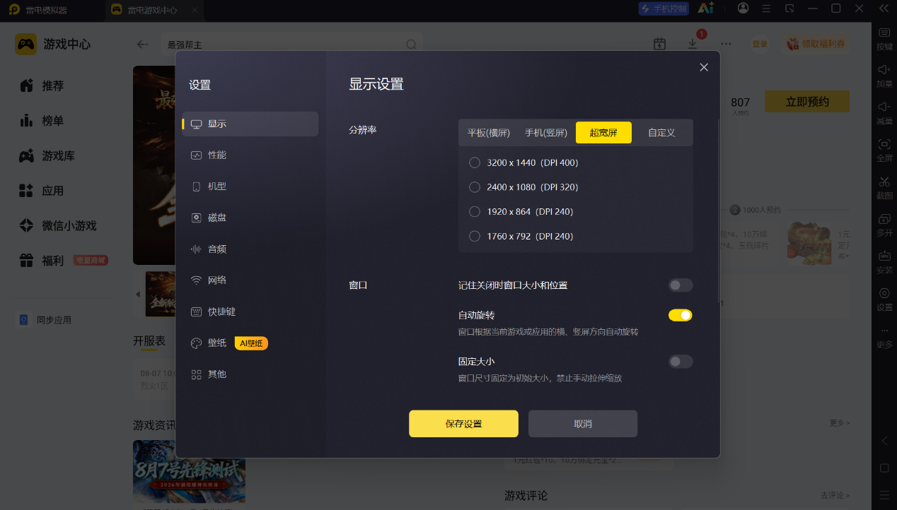
Task: Open the 性能 performance settings section
Action: tap(250, 155)
